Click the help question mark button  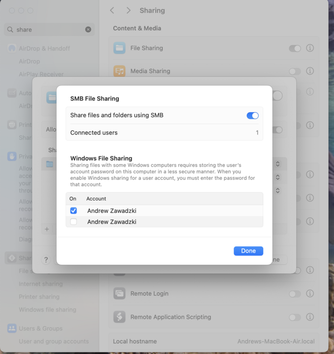[x=46, y=260]
